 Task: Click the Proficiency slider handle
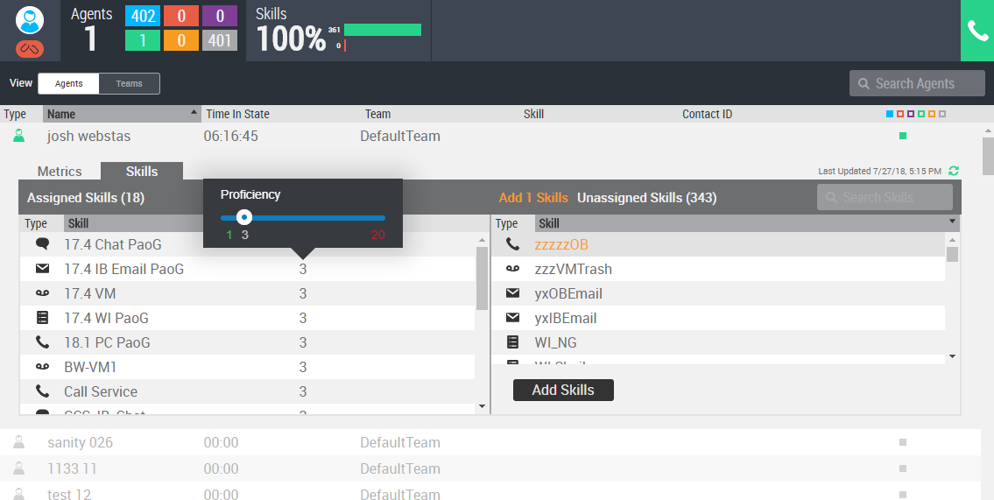(x=244, y=217)
